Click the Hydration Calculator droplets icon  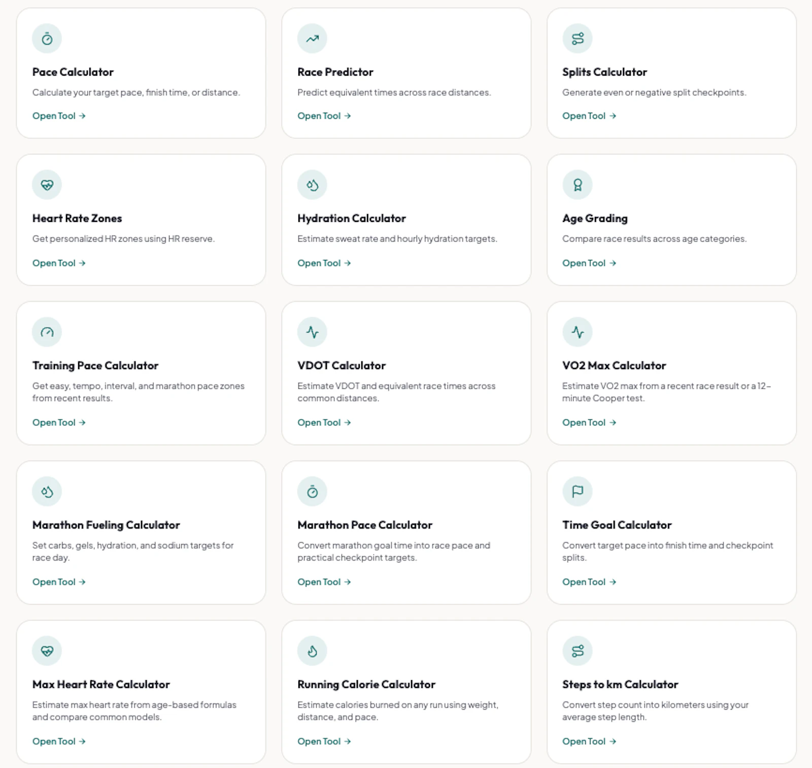coord(312,185)
